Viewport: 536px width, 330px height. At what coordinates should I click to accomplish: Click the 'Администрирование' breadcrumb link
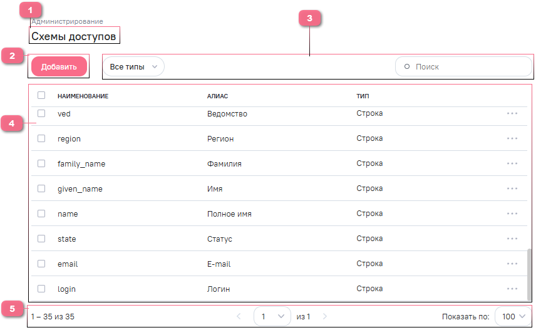click(67, 22)
